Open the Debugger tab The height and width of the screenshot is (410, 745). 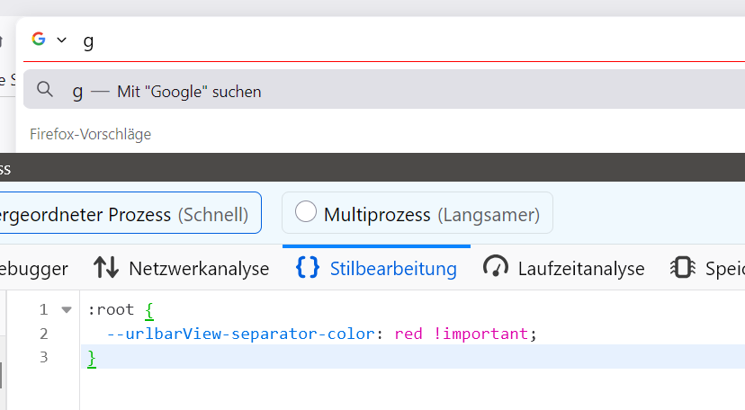pyautogui.click(x=34, y=268)
